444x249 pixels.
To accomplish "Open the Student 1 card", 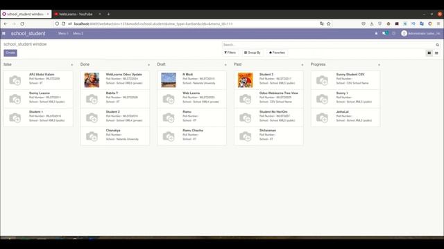I will [38, 118].
